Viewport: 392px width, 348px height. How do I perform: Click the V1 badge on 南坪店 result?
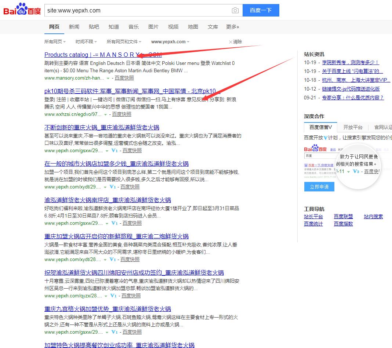114,223
